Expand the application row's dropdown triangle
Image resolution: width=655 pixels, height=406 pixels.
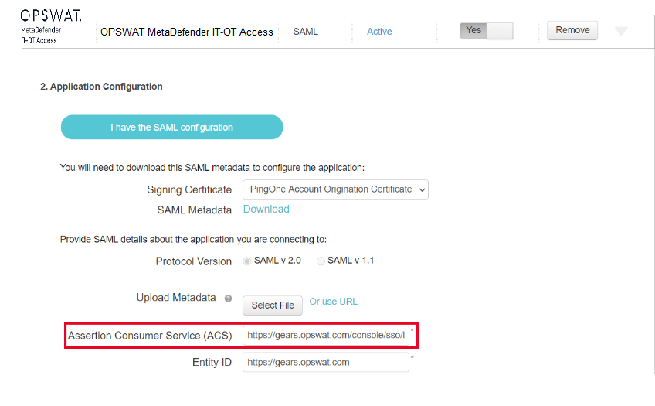tap(621, 31)
